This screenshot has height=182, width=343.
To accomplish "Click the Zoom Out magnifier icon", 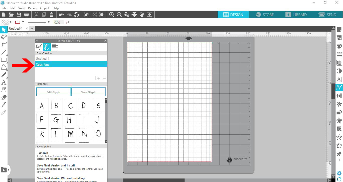I will pos(119,15).
